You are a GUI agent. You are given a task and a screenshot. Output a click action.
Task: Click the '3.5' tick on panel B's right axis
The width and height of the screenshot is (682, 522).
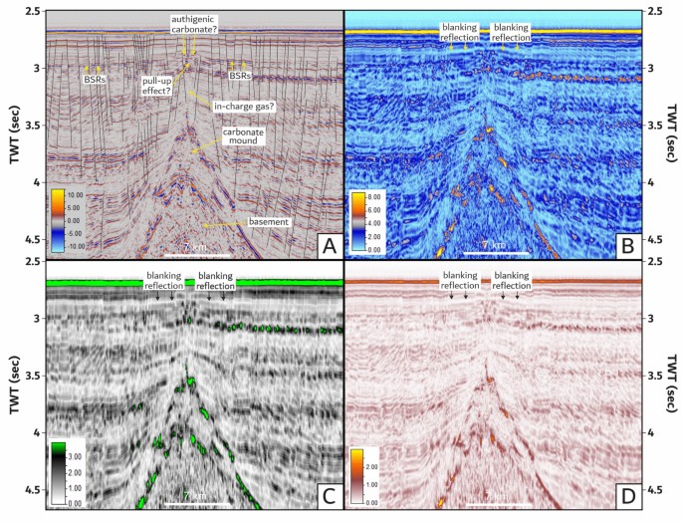pyautogui.click(x=654, y=126)
